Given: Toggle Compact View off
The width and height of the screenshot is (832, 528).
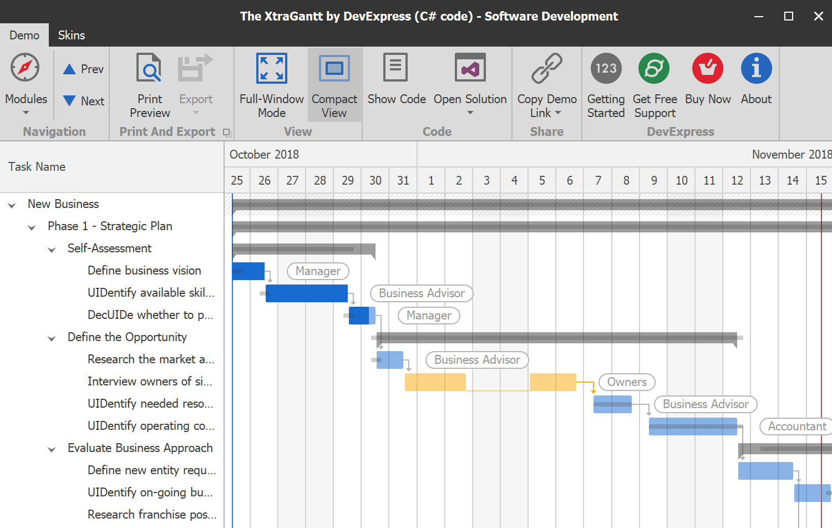Looking at the screenshot, I should tap(334, 68).
